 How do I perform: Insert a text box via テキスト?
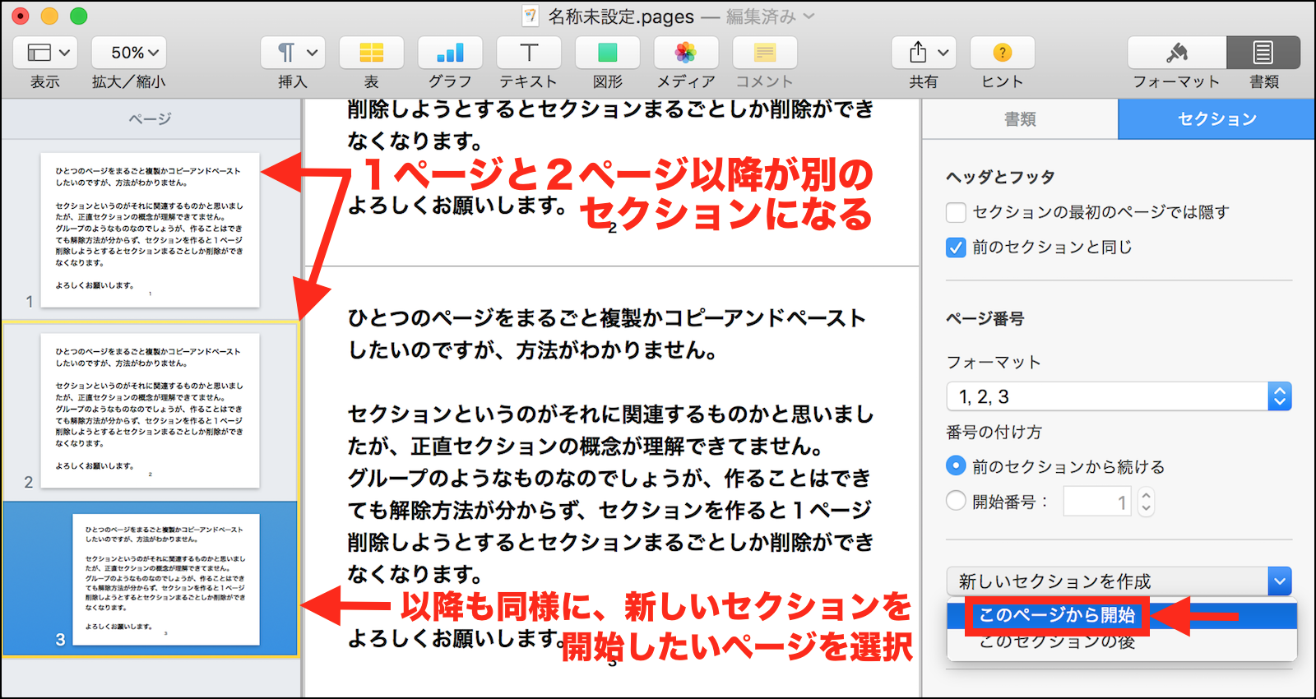pos(529,53)
